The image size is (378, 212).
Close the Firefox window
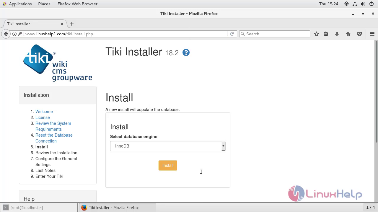point(373,14)
